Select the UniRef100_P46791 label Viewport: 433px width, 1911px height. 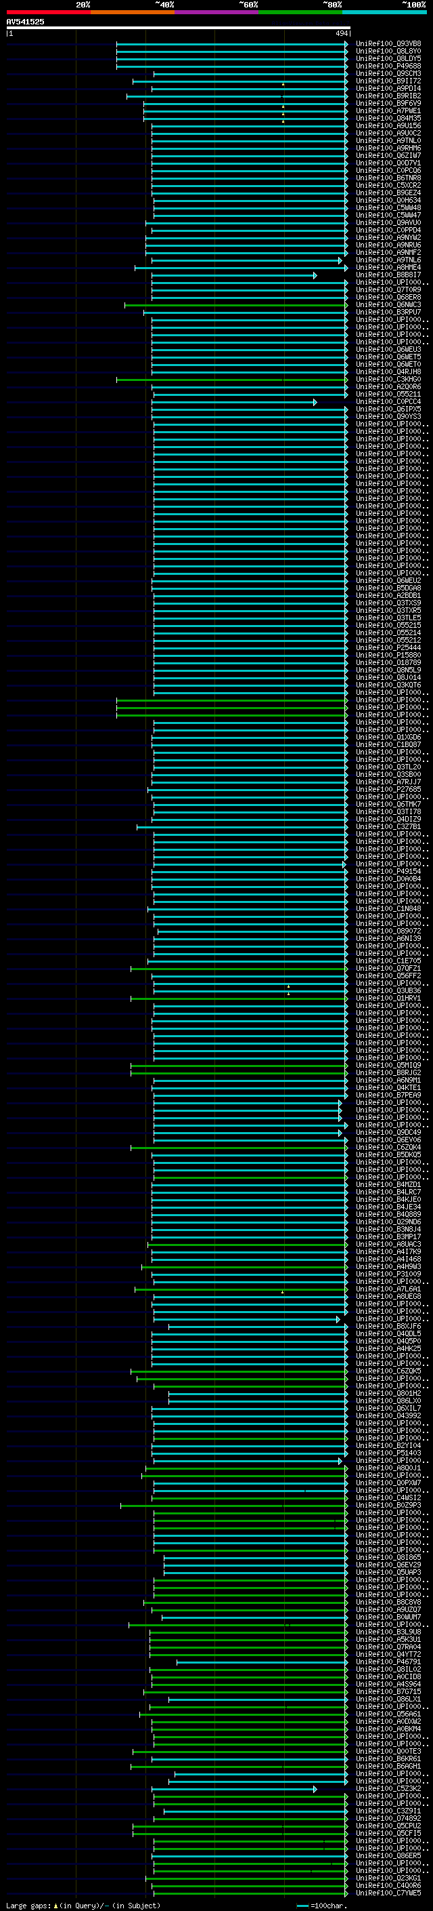[388, 1662]
